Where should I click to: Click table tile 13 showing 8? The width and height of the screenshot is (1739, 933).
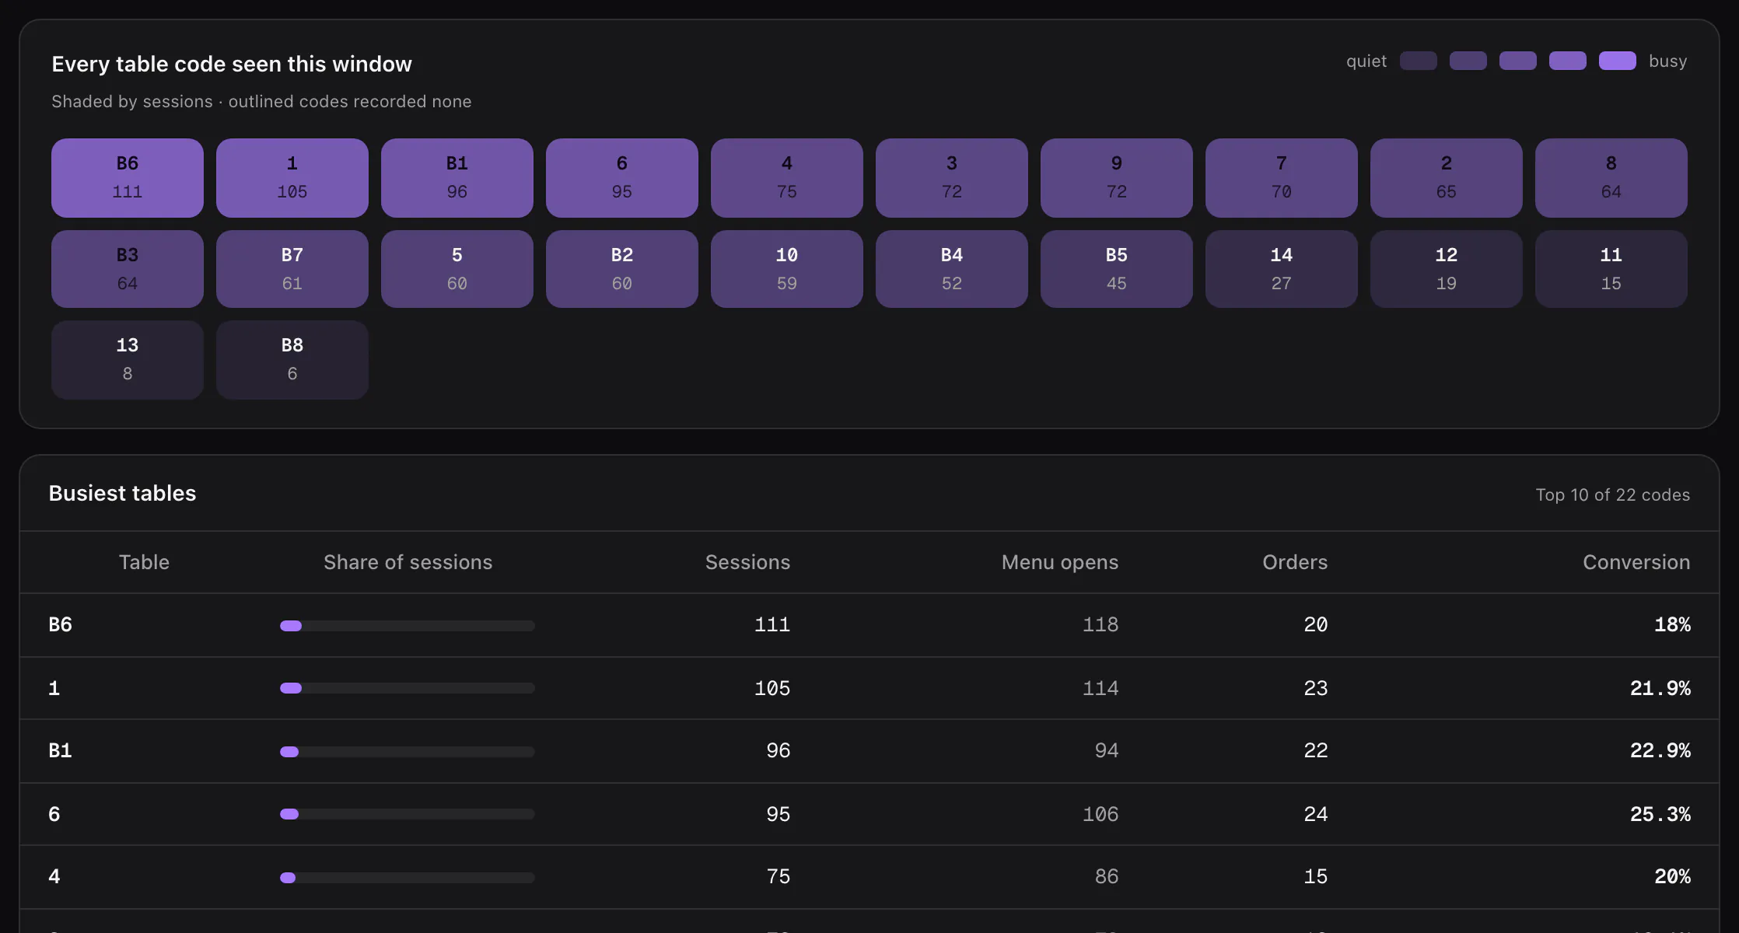coord(128,360)
